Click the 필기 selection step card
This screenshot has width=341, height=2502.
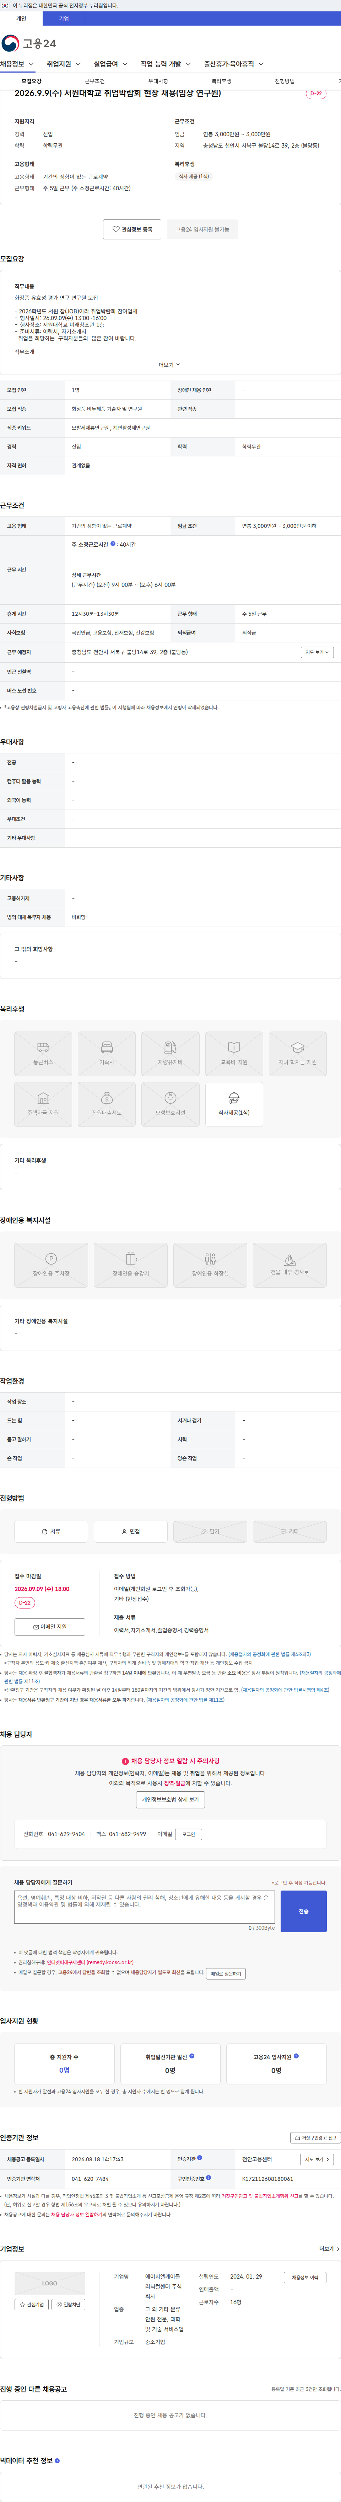pyautogui.click(x=210, y=1532)
